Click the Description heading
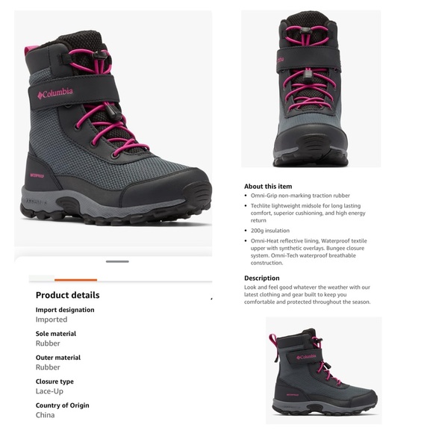 (x=262, y=278)
